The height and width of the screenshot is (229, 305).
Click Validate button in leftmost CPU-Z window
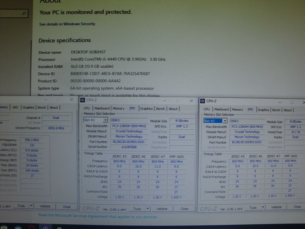click(x=45, y=206)
